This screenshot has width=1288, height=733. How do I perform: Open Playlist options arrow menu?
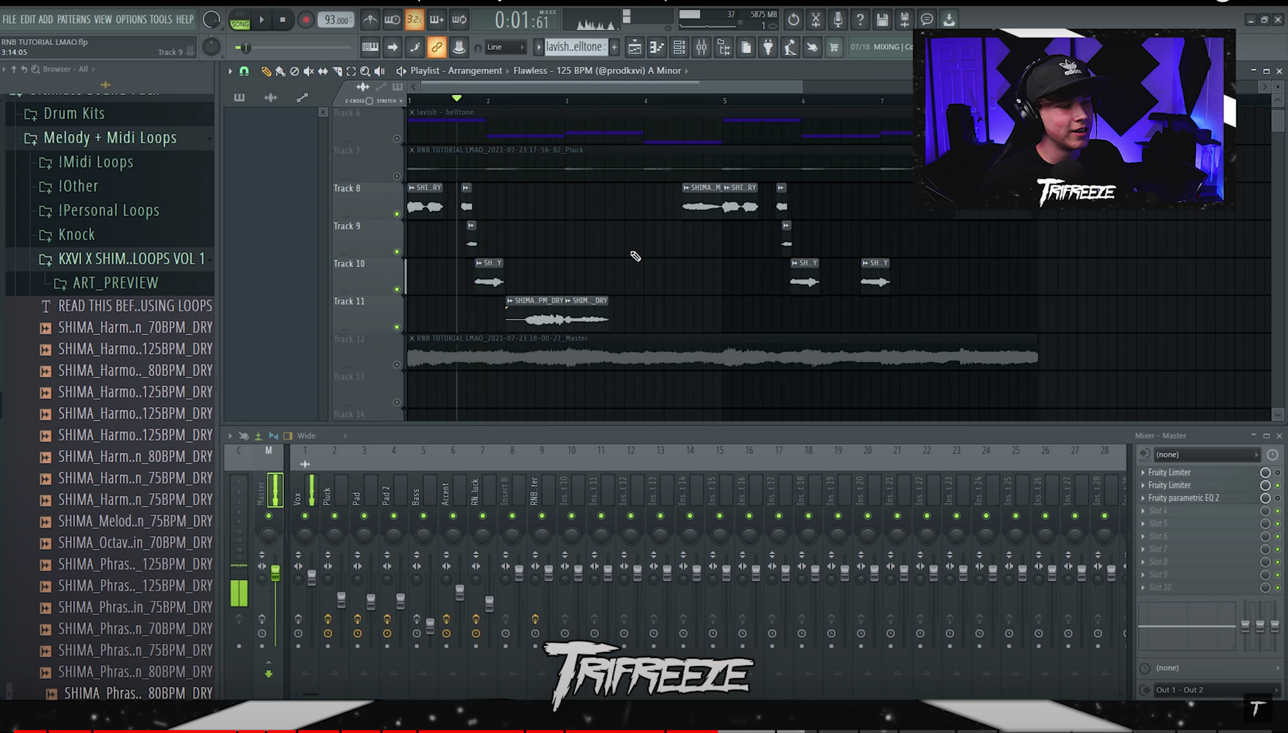coord(230,71)
